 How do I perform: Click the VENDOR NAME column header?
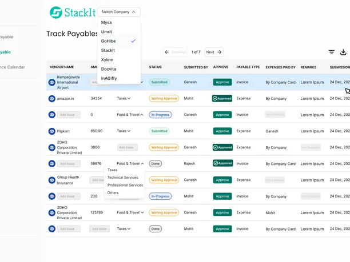[62, 67]
